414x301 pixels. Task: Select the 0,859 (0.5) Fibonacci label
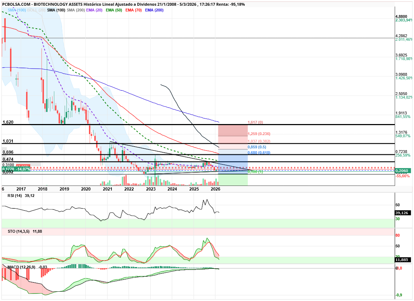pos(256,147)
